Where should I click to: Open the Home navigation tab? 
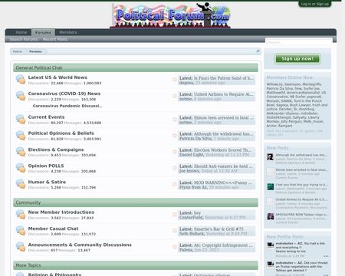click(21, 32)
